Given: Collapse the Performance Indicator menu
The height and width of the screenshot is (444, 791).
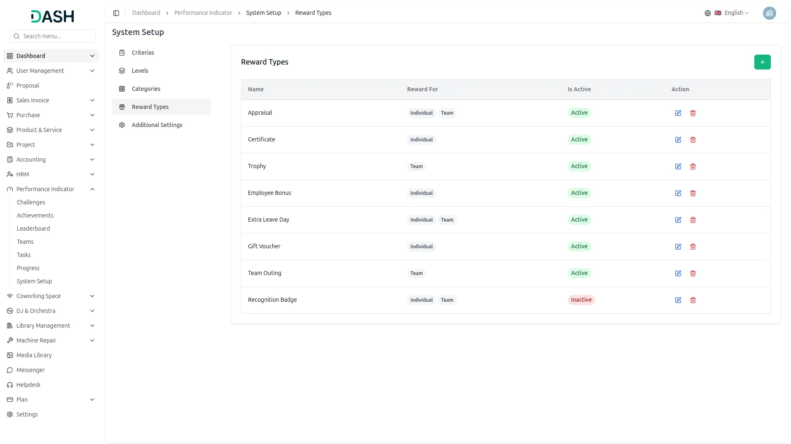Looking at the screenshot, I should tap(92, 189).
